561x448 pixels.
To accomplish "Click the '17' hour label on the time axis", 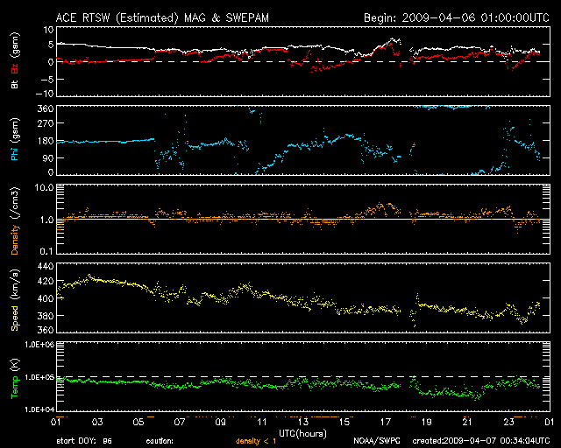I will (x=385, y=423).
